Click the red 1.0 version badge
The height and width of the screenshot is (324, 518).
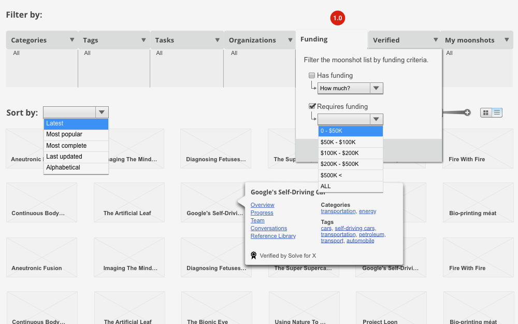[338, 18]
